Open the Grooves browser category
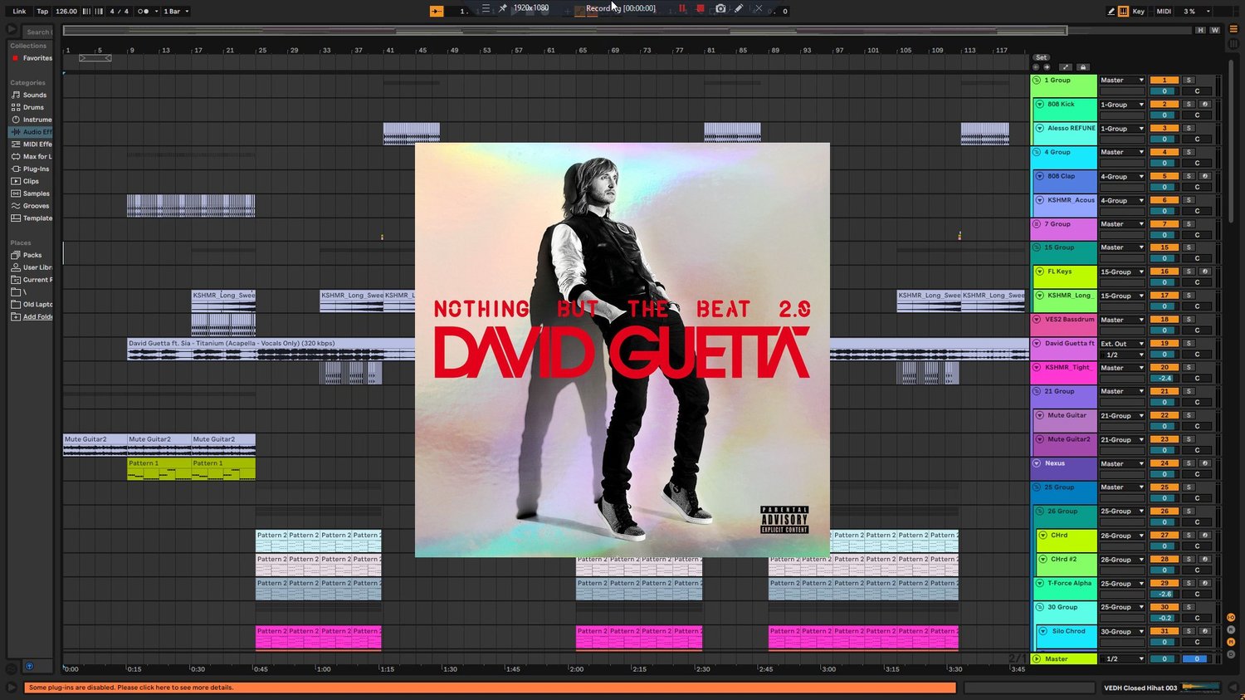This screenshot has width=1245, height=700. point(30,206)
